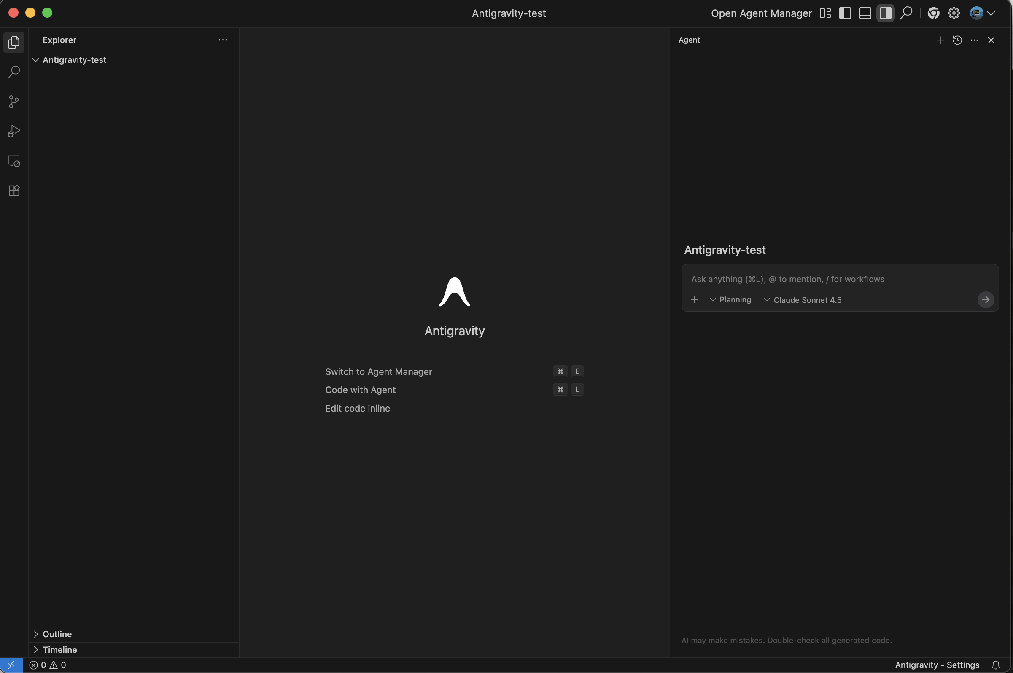The height and width of the screenshot is (673, 1013).
Task: Toggle Agent side panel visibility
Action: point(885,13)
